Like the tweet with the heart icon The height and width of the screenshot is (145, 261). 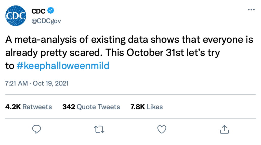coord(161,129)
